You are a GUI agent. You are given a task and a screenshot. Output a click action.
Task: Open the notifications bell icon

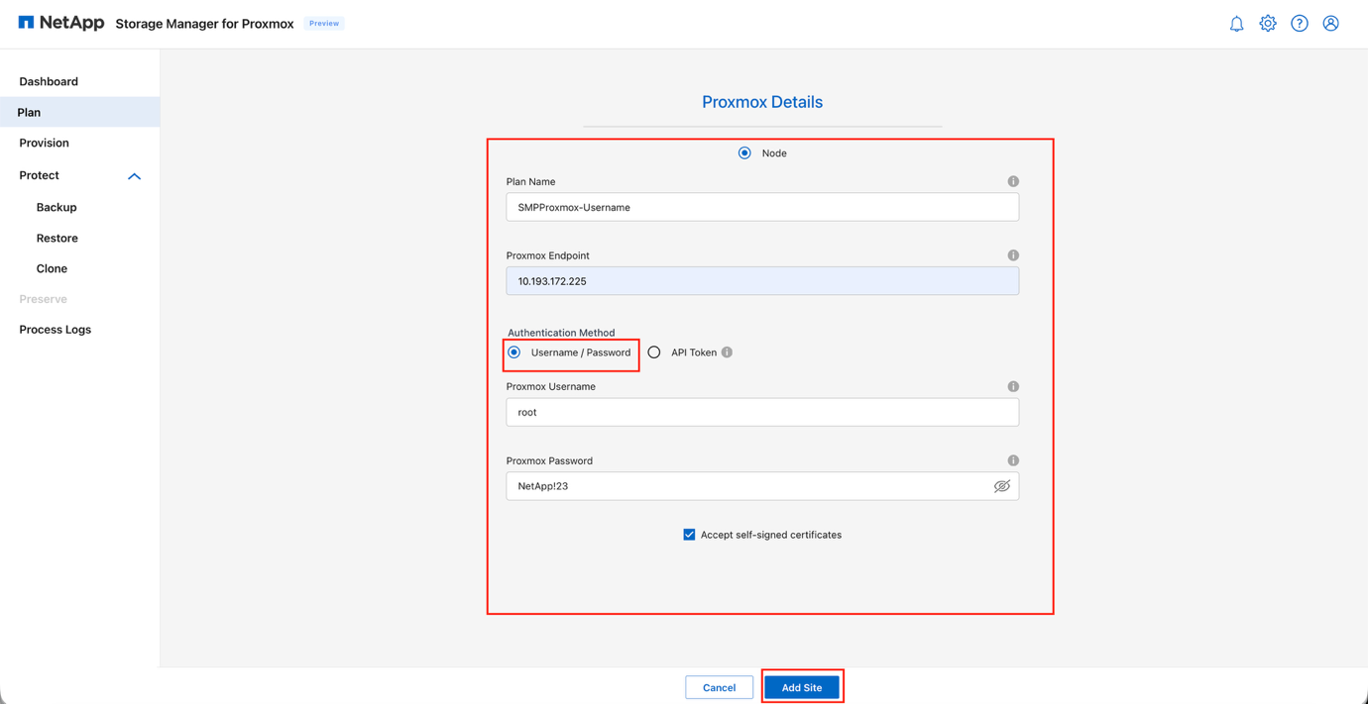[x=1236, y=23]
